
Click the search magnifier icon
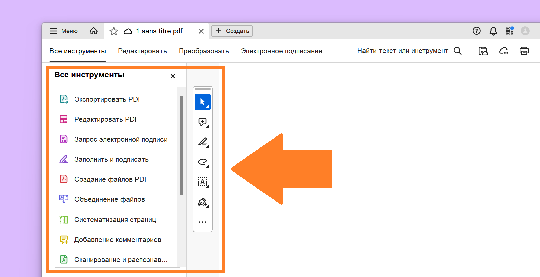point(457,51)
